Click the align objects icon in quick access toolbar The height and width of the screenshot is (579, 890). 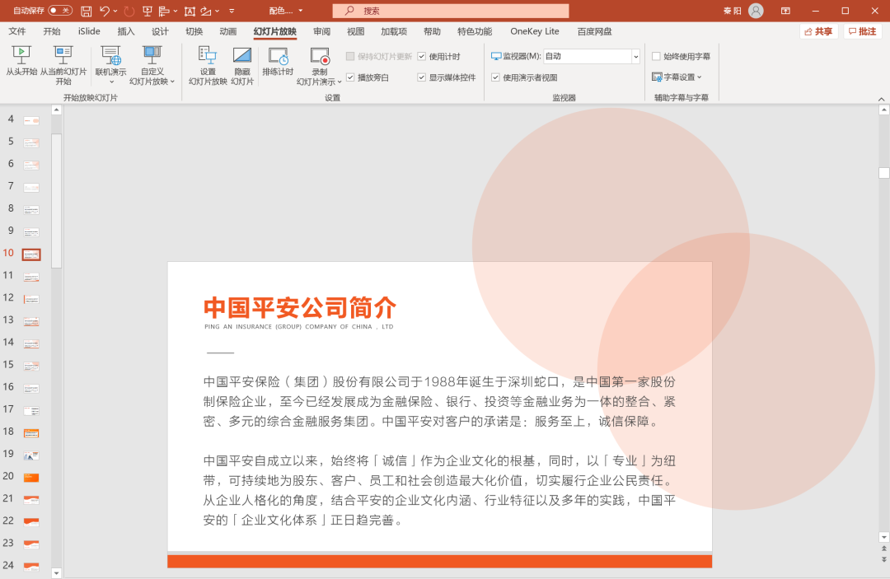coord(164,11)
